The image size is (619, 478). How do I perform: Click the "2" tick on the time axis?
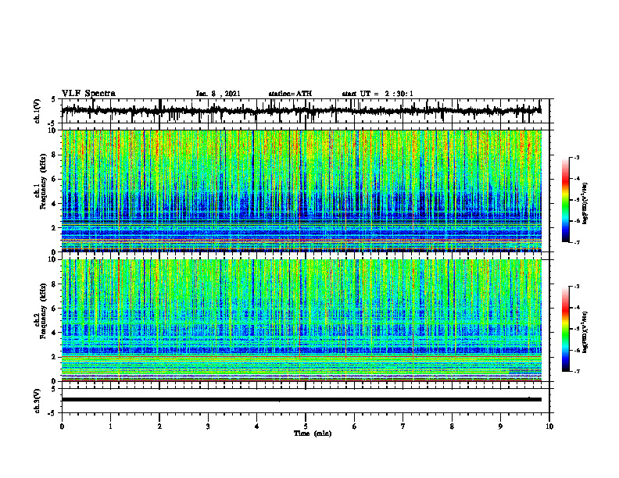pyautogui.click(x=159, y=426)
